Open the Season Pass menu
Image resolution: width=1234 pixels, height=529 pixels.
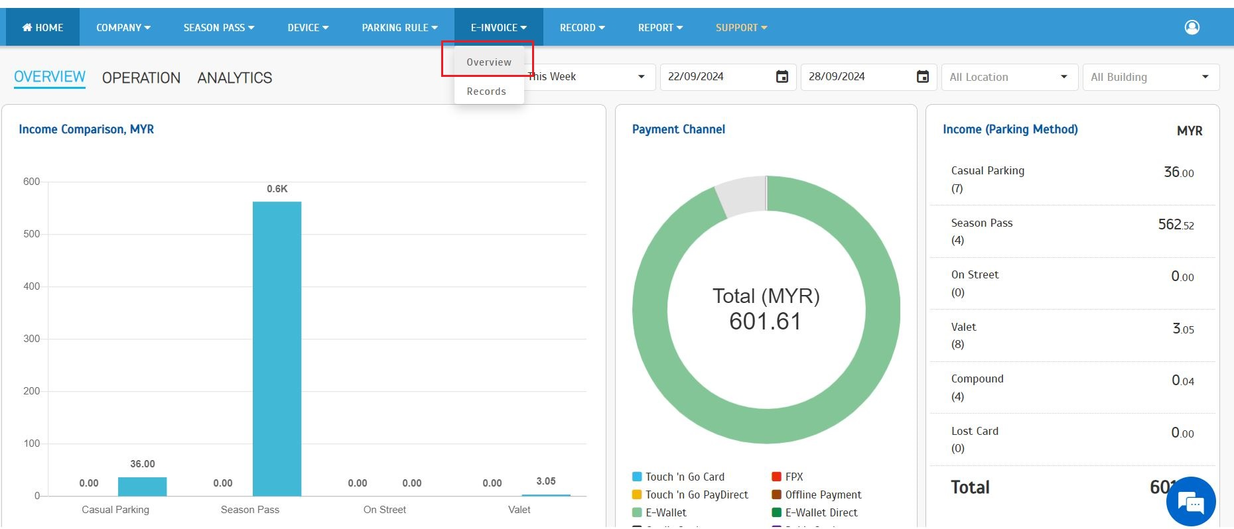tap(218, 27)
